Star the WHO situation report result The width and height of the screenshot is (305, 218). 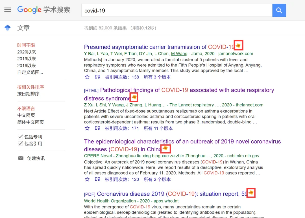click(x=87, y=218)
